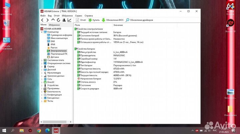
Task: Click the Купить buy button
Action: point(94,20)
